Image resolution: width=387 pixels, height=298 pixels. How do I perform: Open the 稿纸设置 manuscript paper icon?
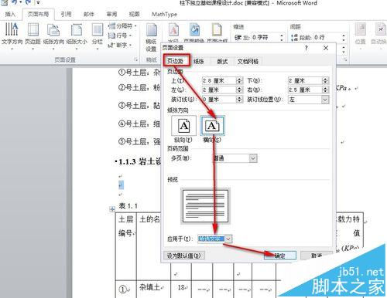(x=151, y=37)
